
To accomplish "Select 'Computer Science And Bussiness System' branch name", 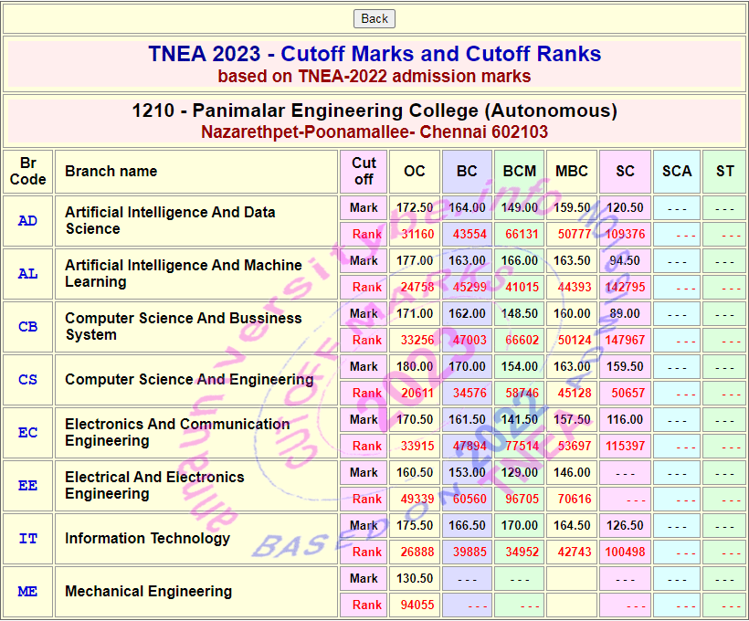I will pyautogui.click(x=184, y=327).
